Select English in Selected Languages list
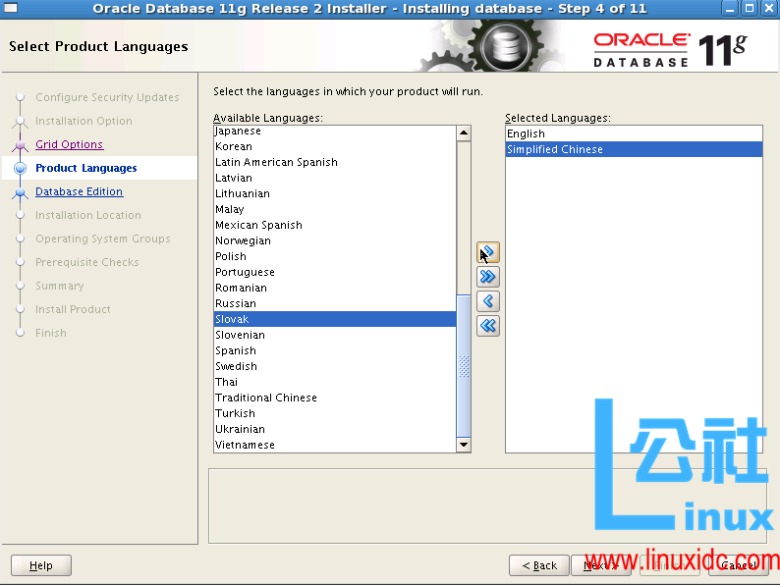 527,133
